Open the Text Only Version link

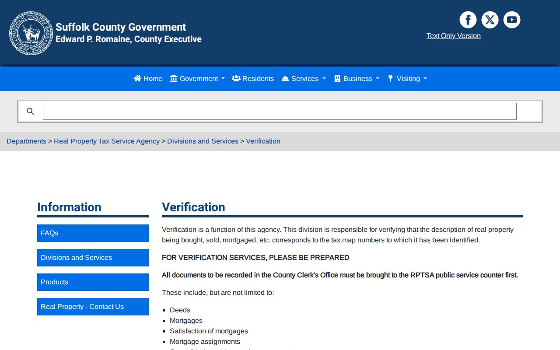(454, 36)
